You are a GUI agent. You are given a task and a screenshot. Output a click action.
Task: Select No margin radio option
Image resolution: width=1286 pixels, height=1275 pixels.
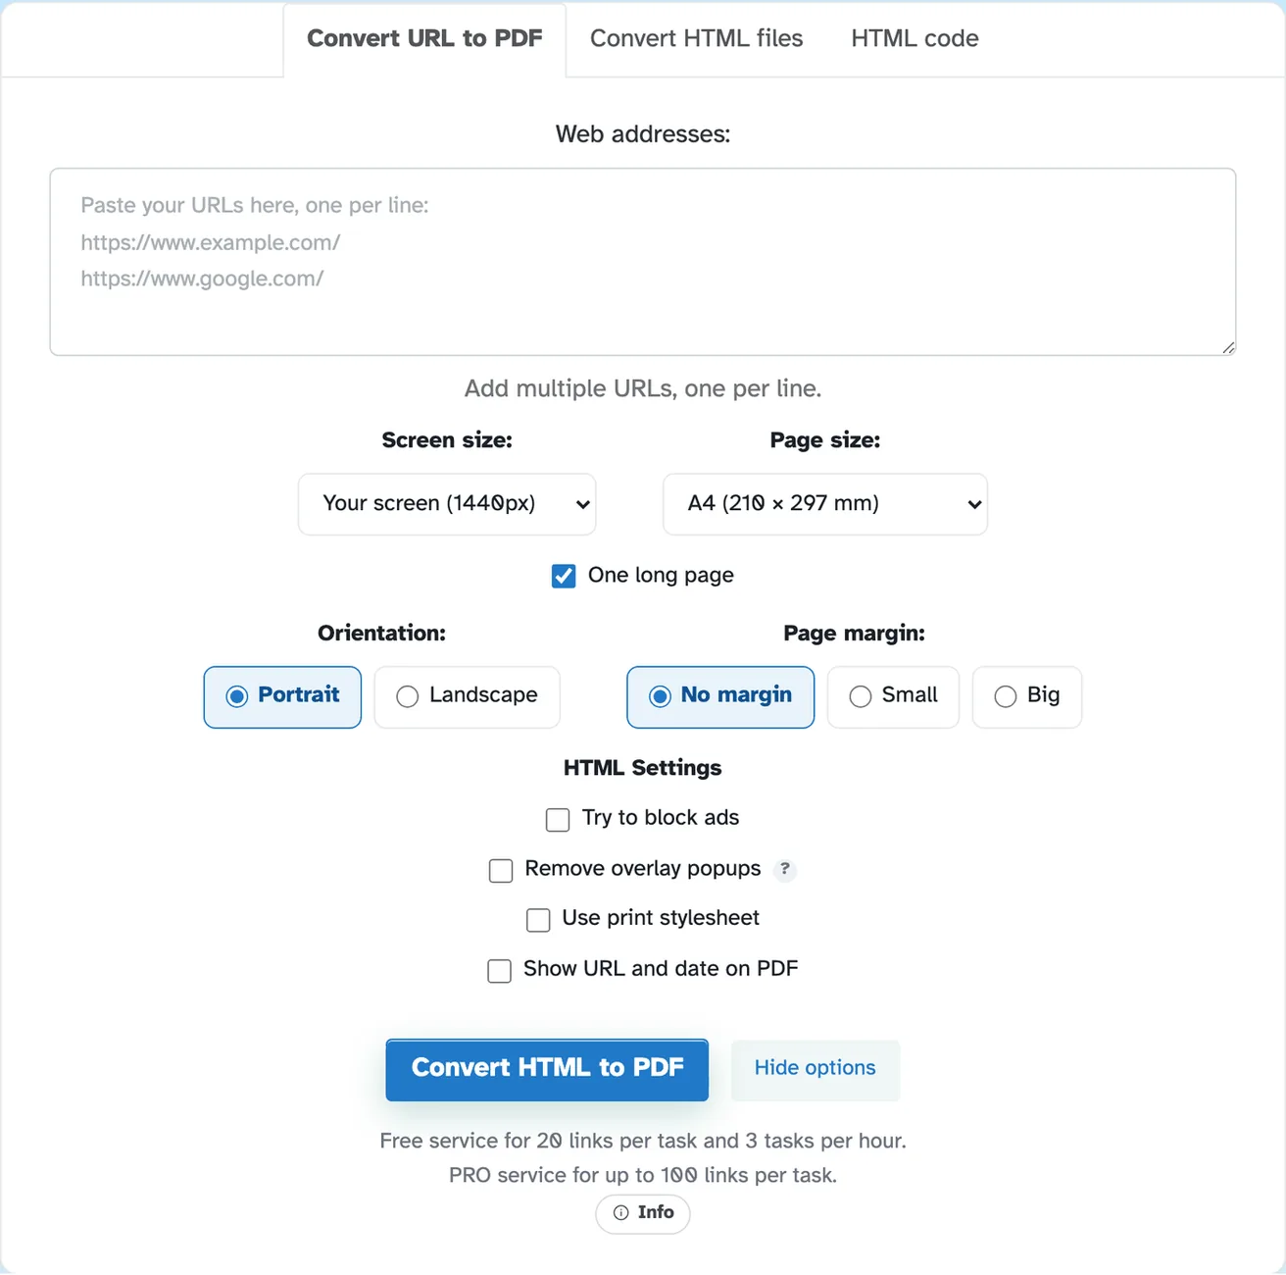tap(720, 696)
